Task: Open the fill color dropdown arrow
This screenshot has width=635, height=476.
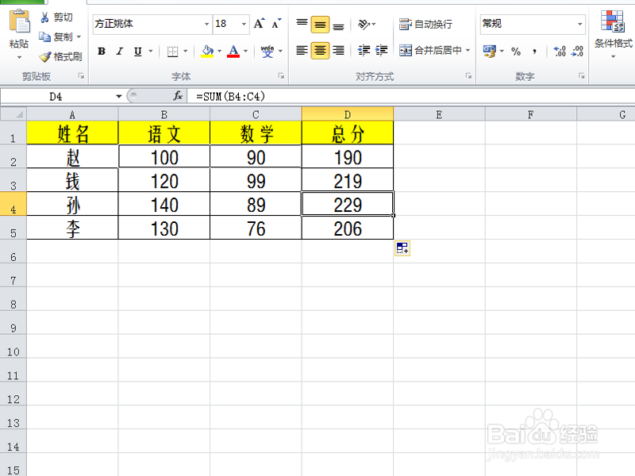Action: pyautogui.click(x=220, y=52)
